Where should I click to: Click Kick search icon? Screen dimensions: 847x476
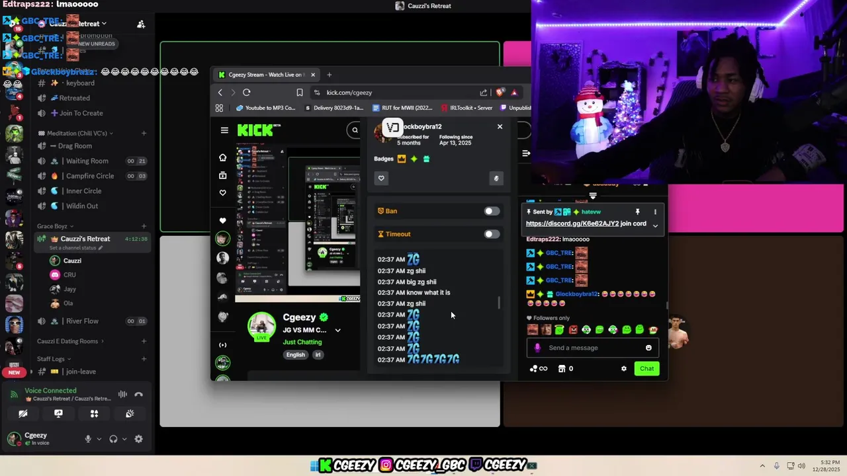(x=355, y=130)
